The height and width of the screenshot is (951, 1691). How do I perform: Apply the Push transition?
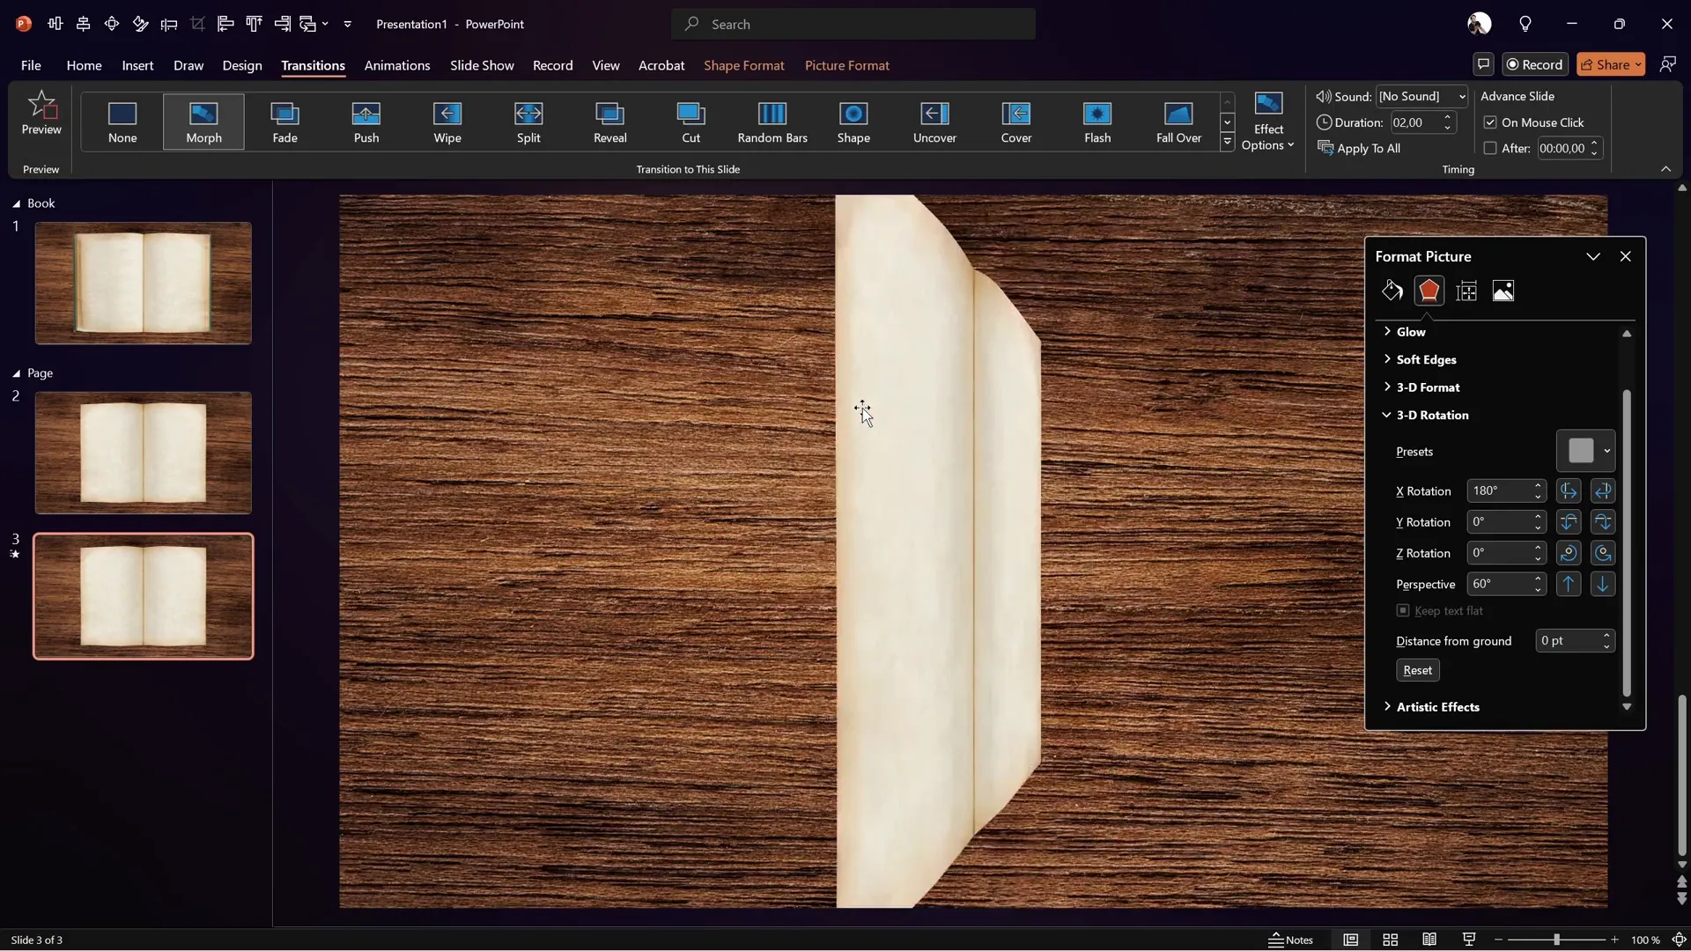point(366,122)
